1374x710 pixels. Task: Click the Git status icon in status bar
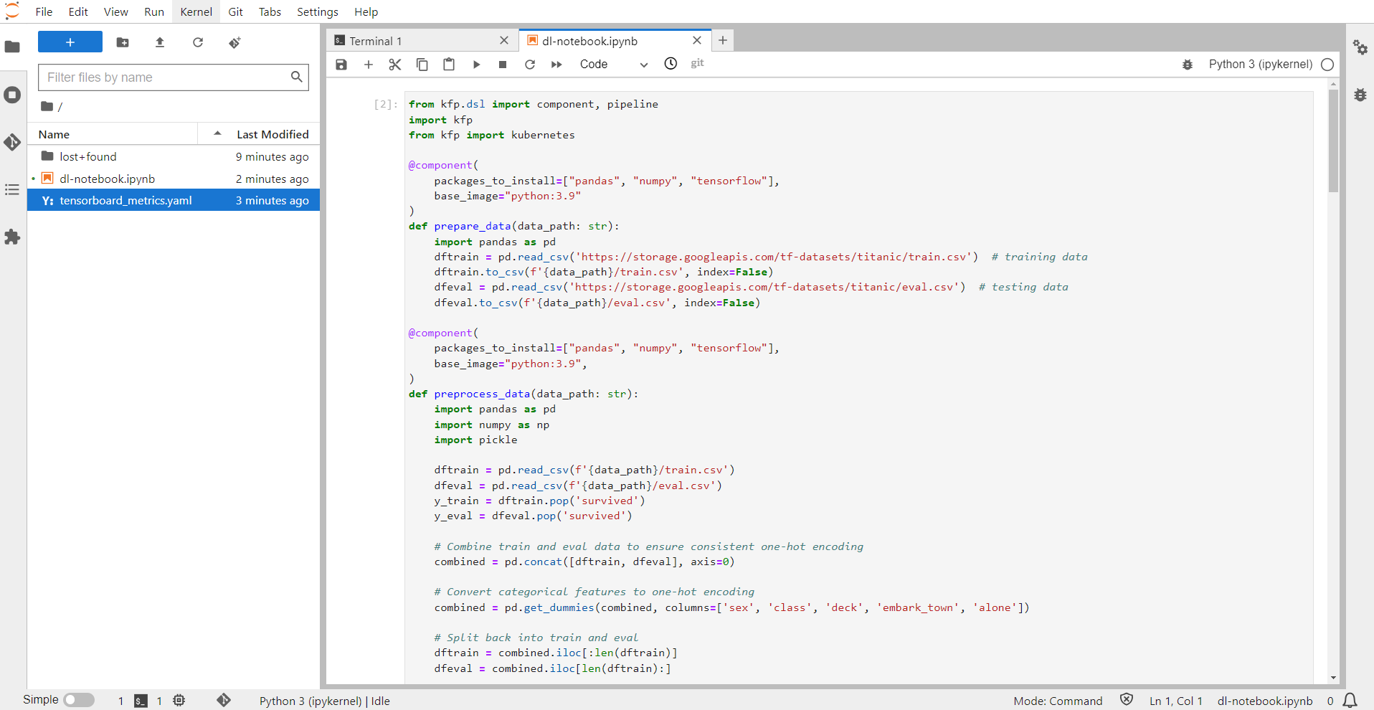click(x=224, y=700)
